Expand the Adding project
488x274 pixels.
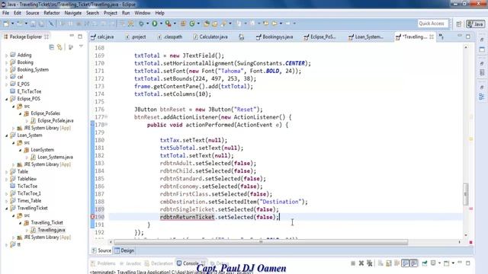point(6,55)
